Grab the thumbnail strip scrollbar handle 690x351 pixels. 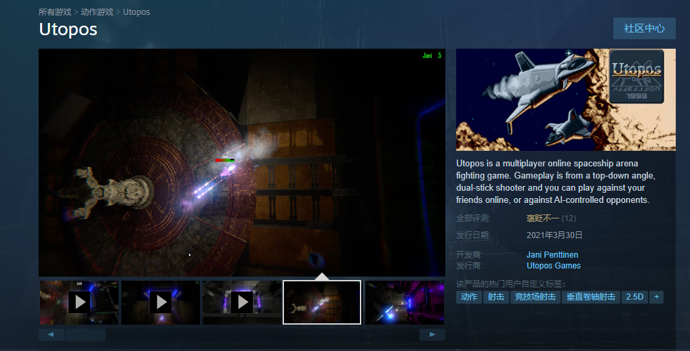85,335
